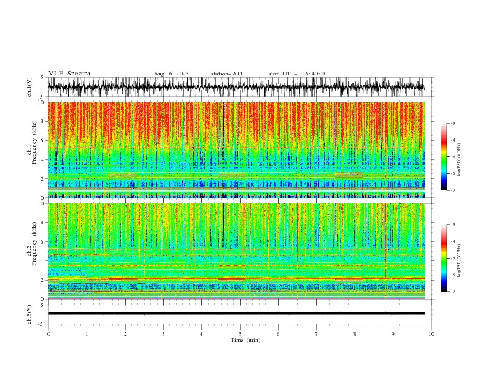Click time axis tick label "9"
Viewport: 486px width, 375px height.
point(393,334)
